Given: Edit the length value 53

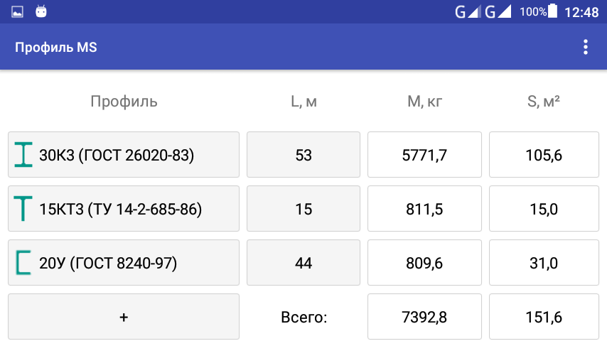Looking at the screenshot, I should tap(303, 155).
